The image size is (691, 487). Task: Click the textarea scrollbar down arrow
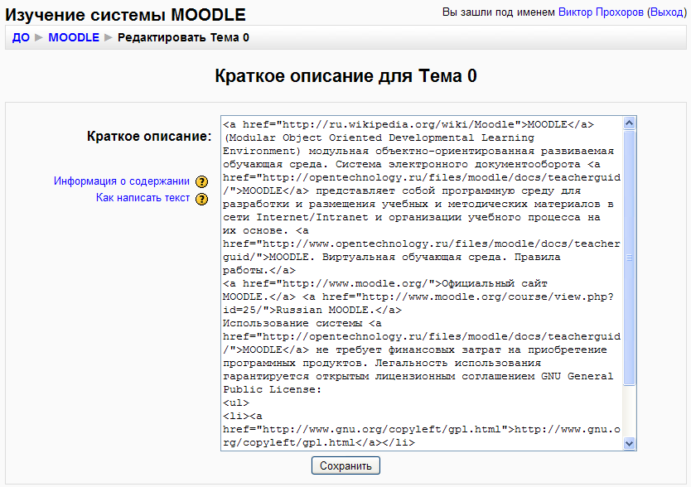pos(630,443)
